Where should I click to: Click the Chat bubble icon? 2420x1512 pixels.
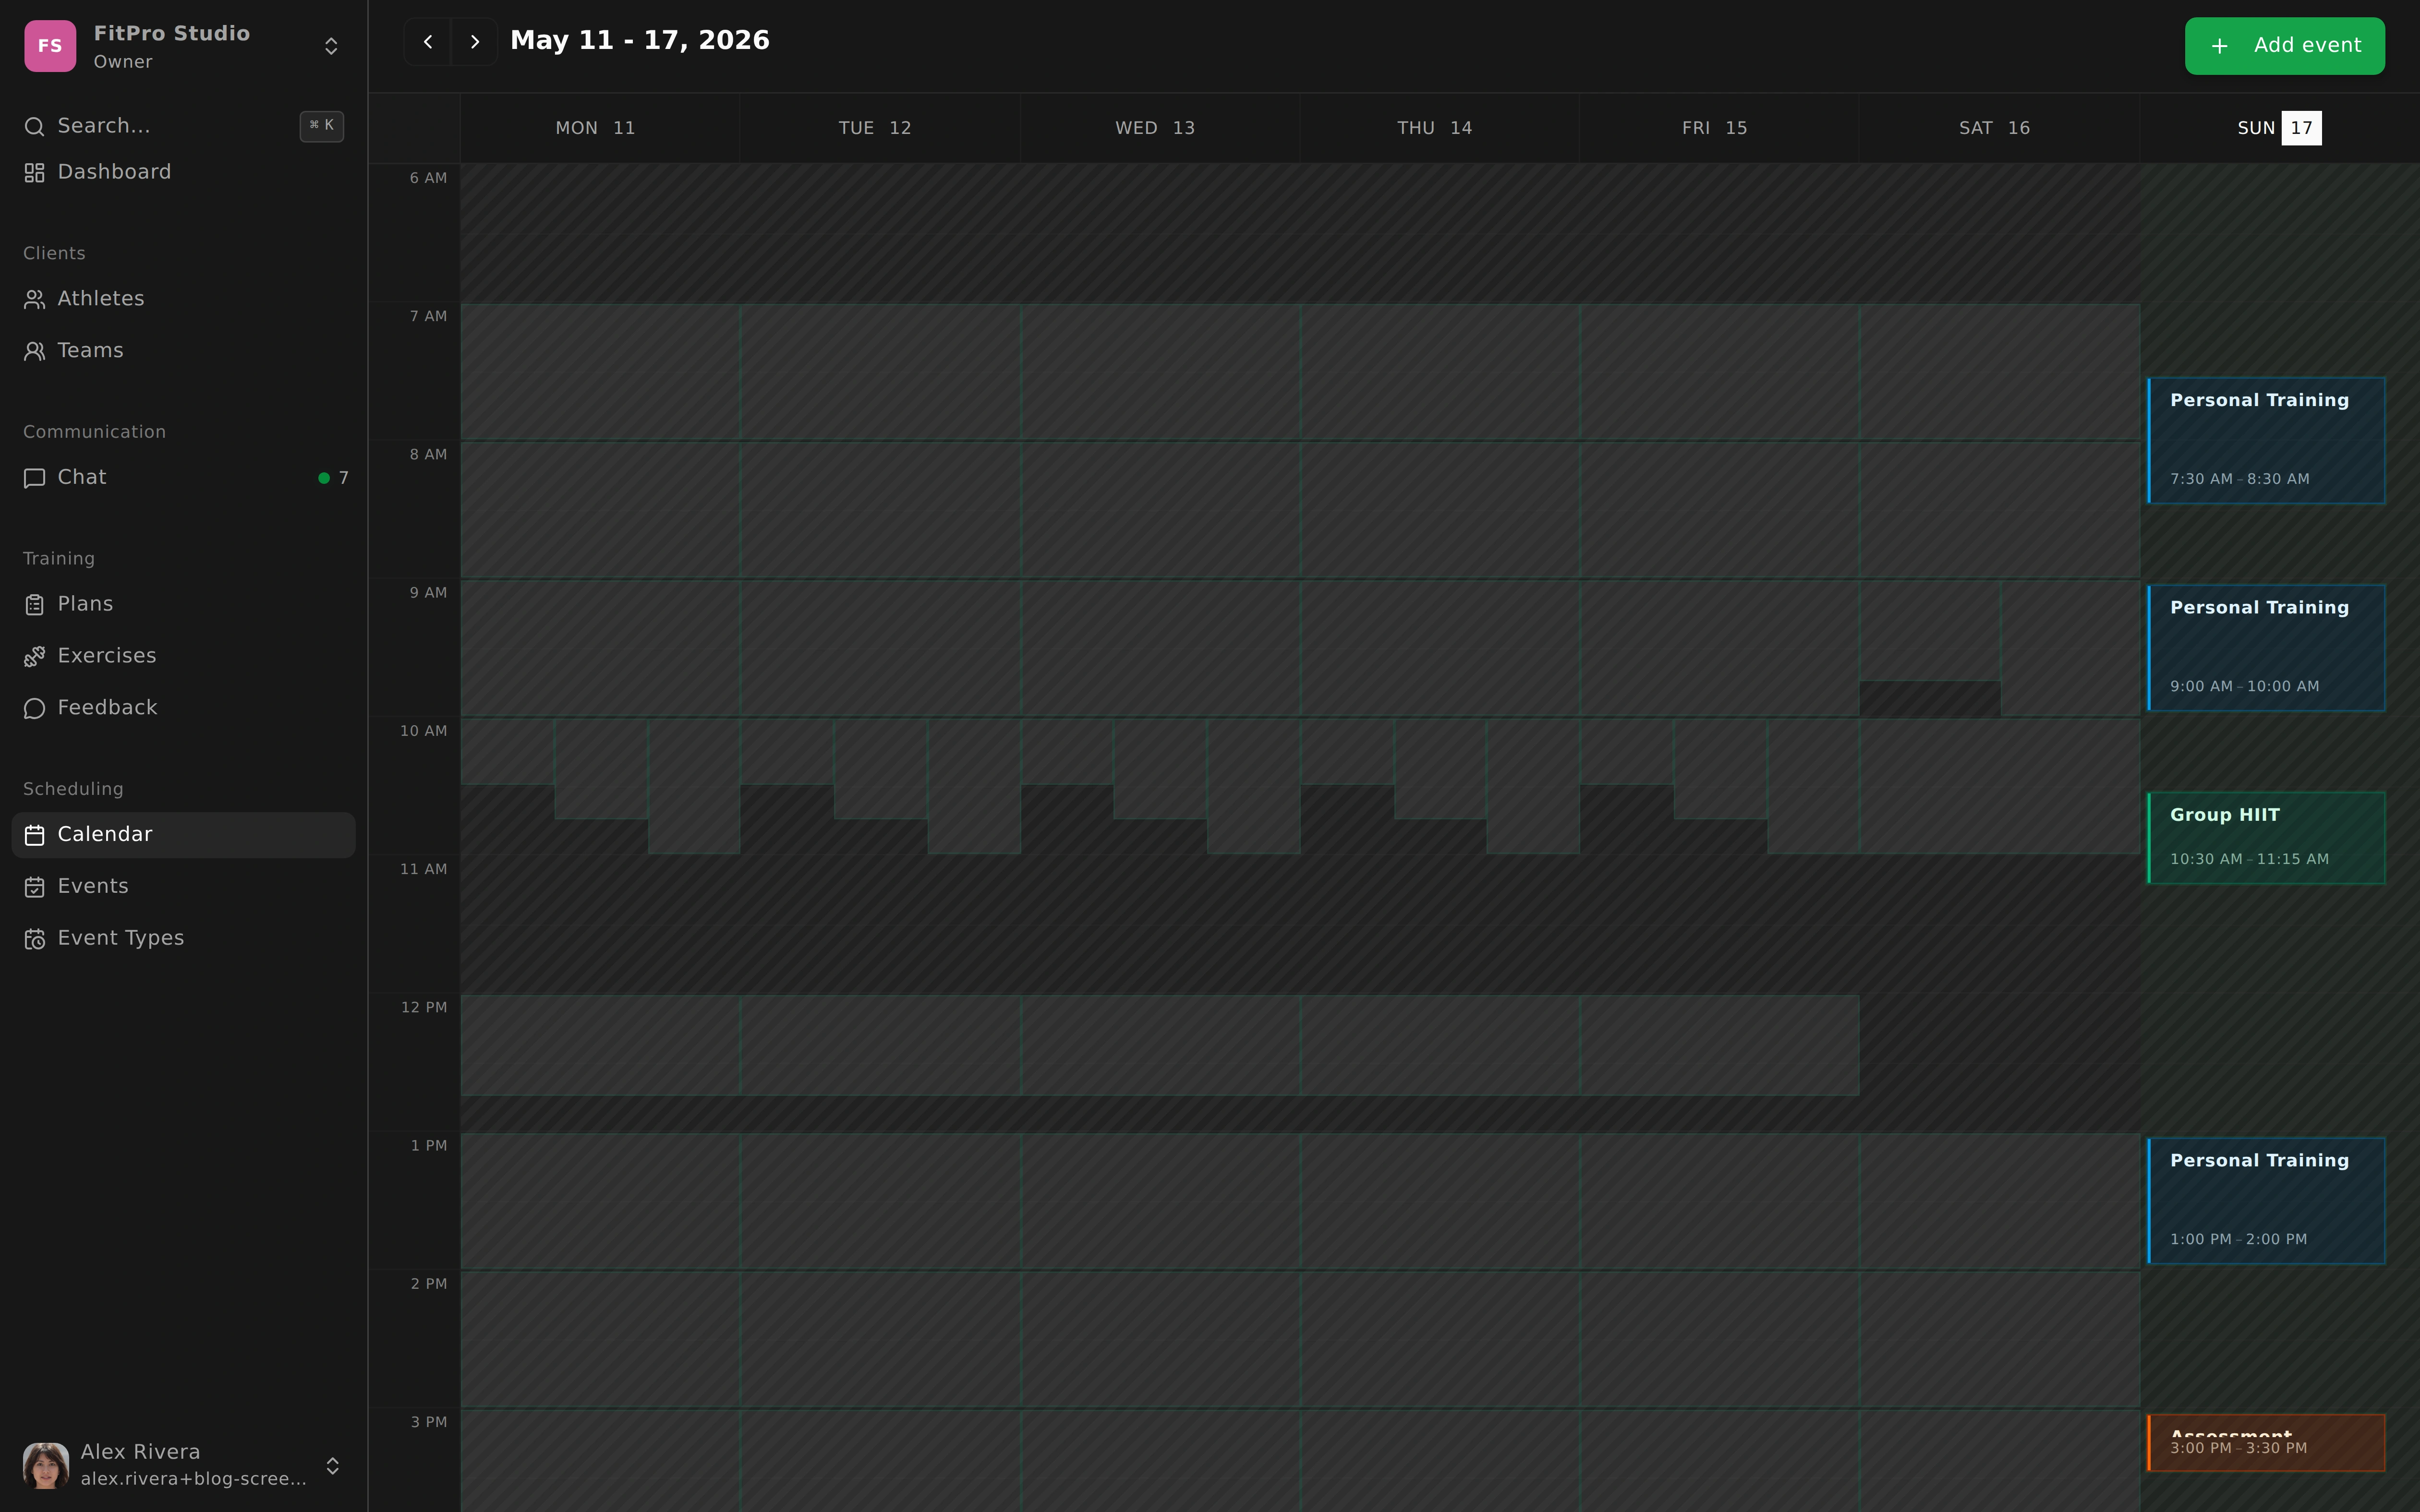(x=34, y=478)
